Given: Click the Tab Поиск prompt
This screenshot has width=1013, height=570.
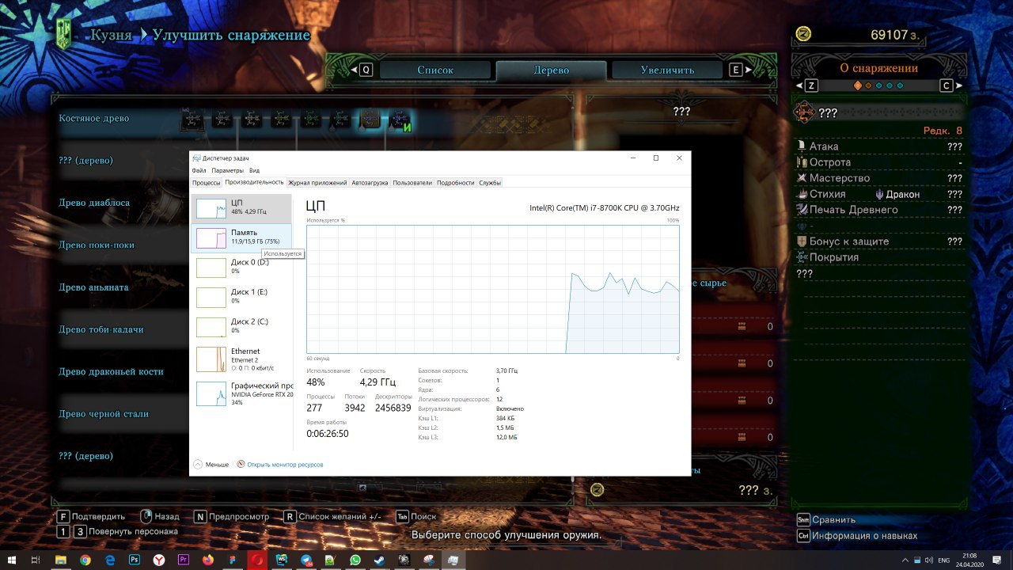Looking at the screenshot, I should (x=416, y=516).
